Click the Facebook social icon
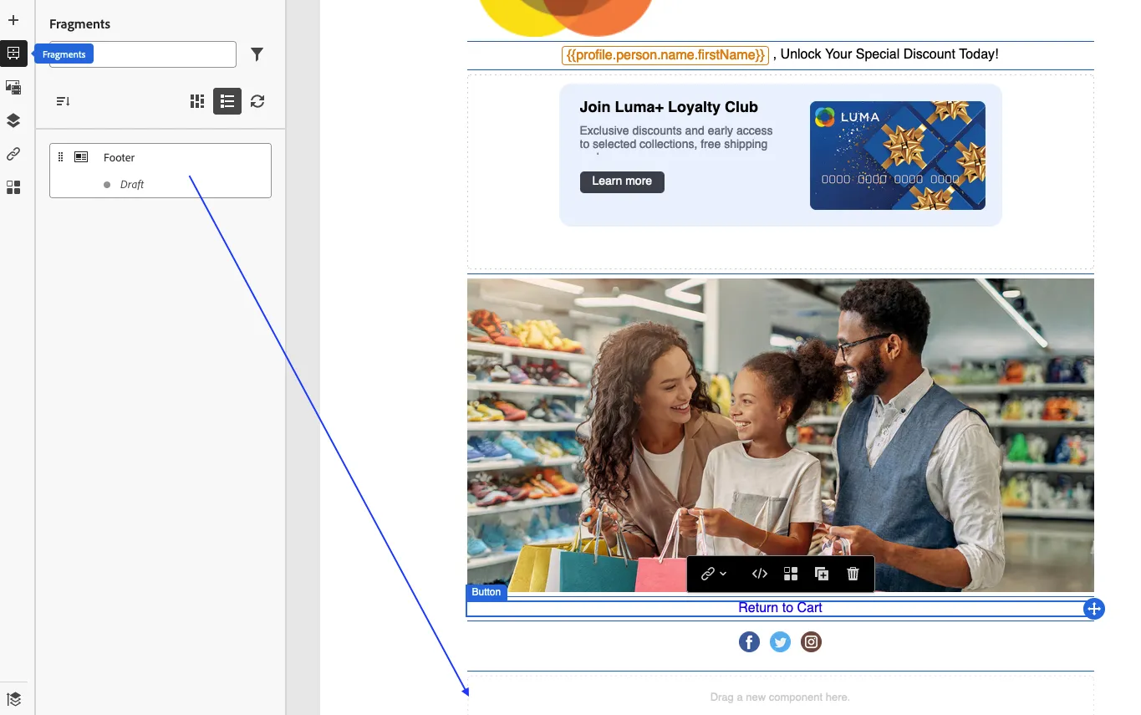This screenshot has height=715, width=1141. pyautogui.click(x=749, y=642)
